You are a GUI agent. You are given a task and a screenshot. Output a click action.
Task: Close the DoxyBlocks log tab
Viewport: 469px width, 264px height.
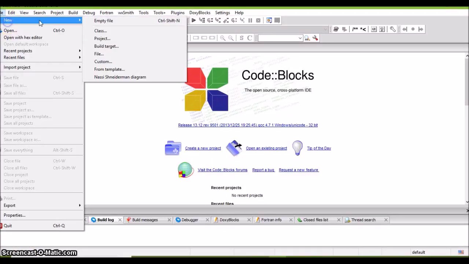click(249, 220)
